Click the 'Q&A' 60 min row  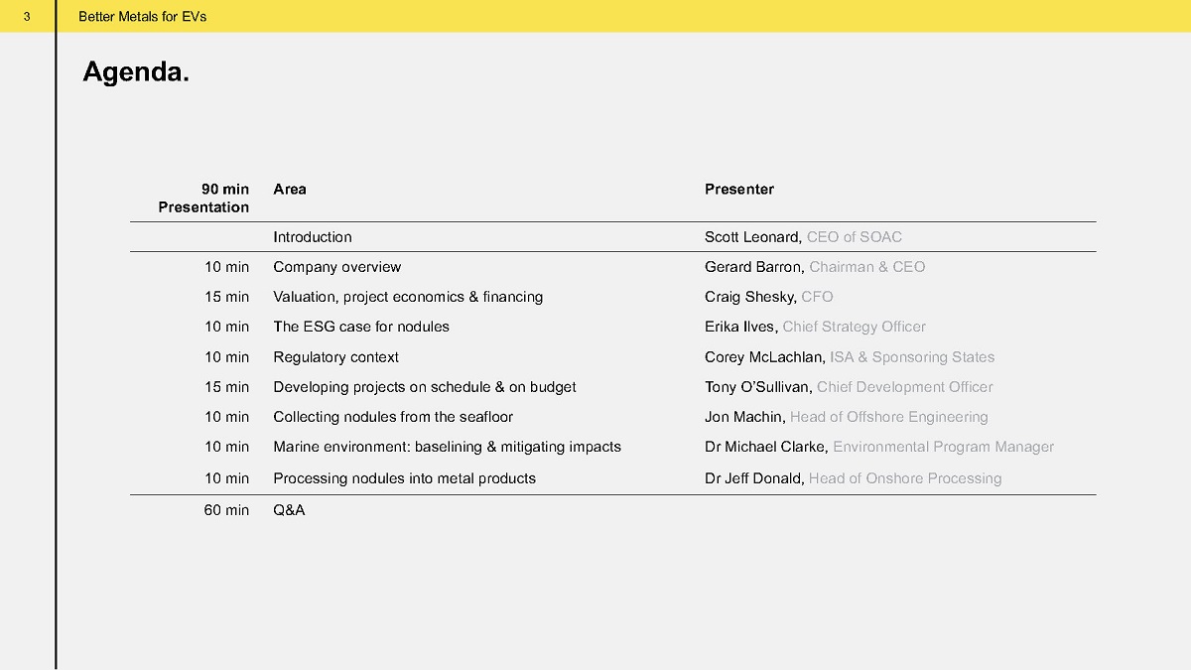[x=613, y=510]
